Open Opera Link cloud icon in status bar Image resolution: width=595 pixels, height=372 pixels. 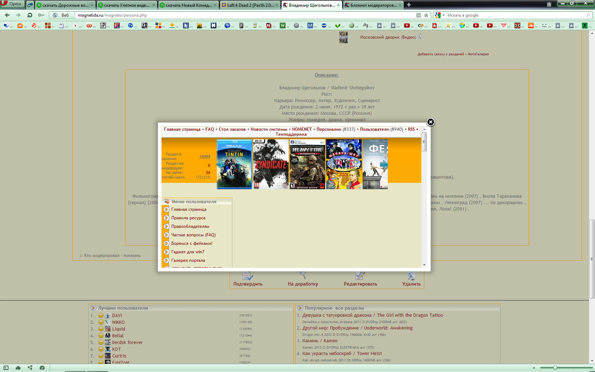pos(18,368)
